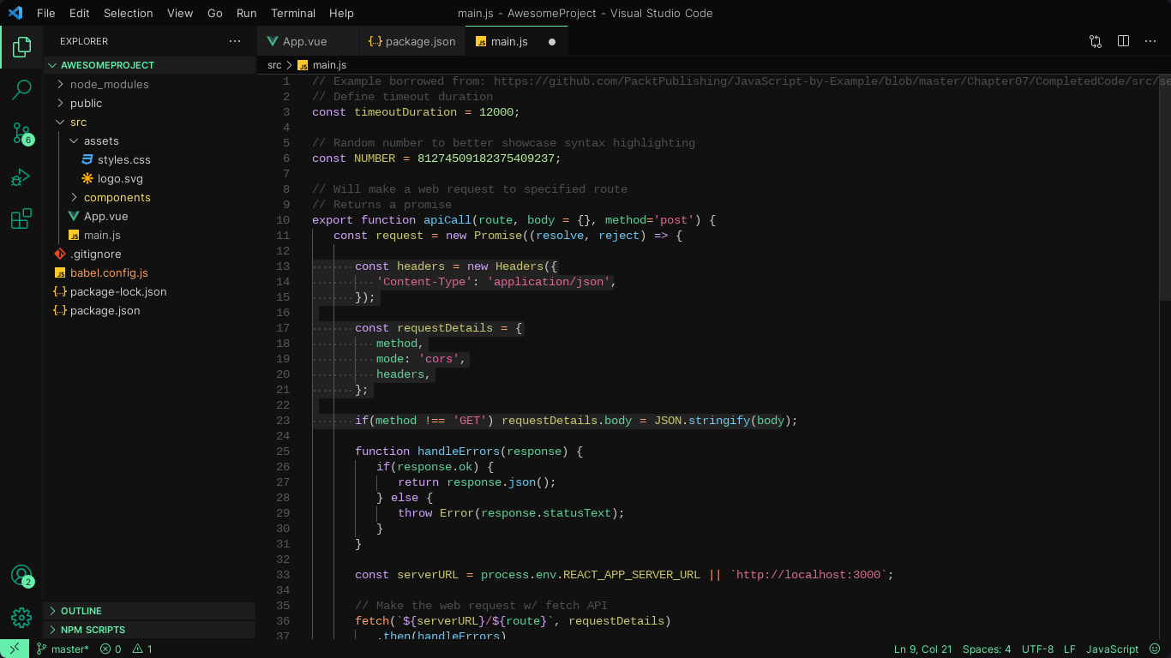Open editor more actions ellipsis
1171x658 pixels.
click(1151, 41)
